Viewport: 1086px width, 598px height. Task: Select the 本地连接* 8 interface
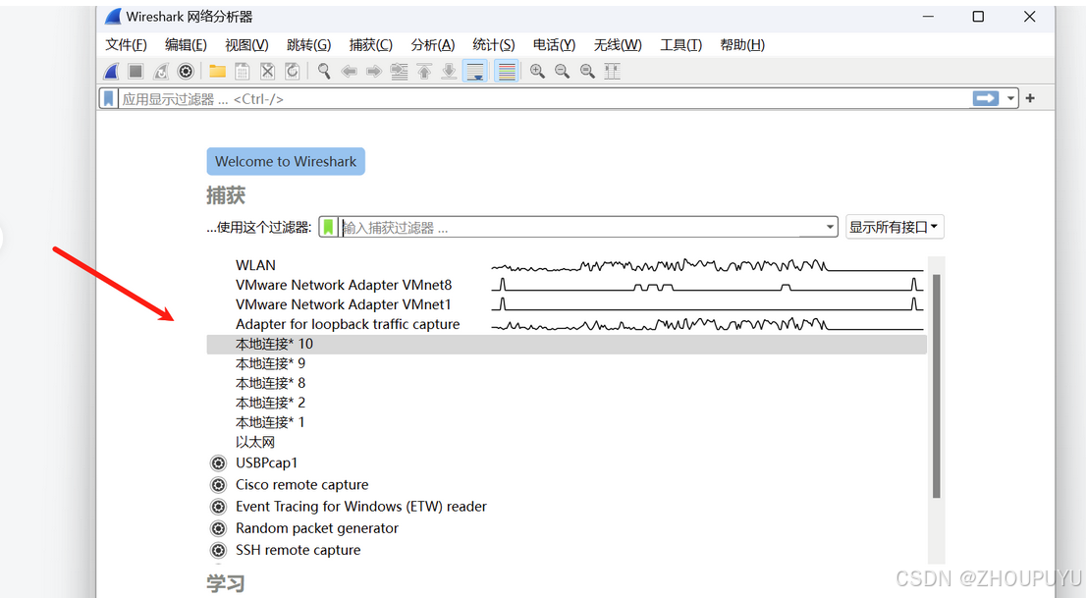(x=567, y=383)
